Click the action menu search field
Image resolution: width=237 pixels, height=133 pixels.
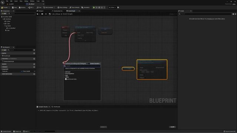82,66
